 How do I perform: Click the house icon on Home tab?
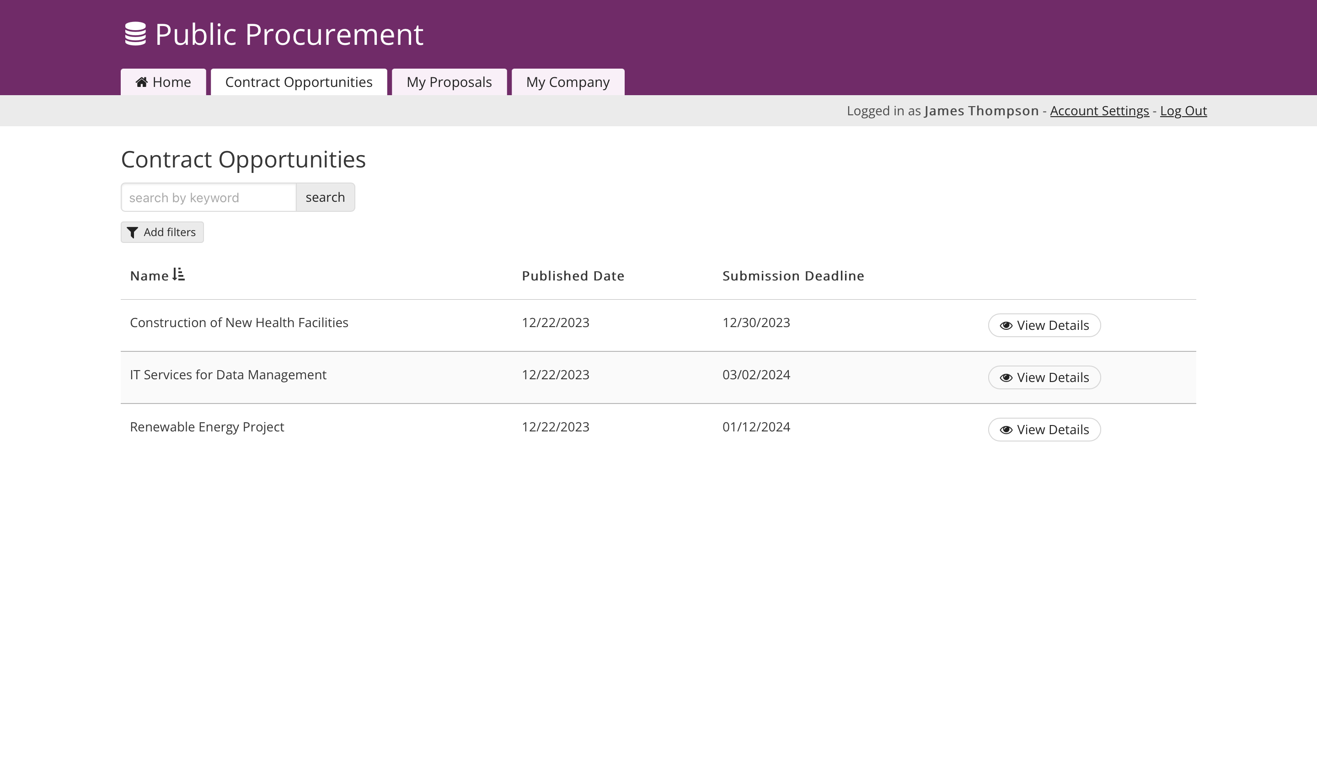coord(142,82)
